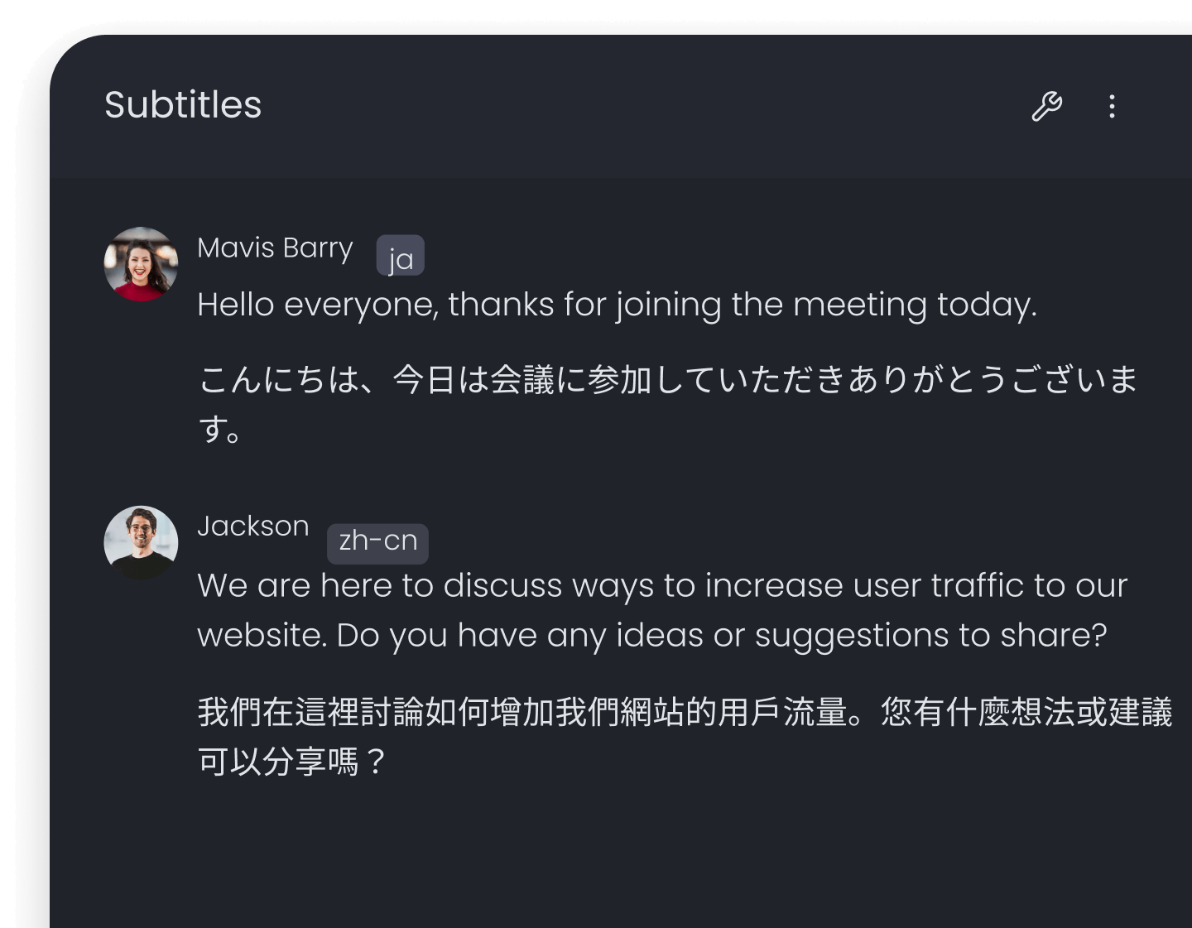
Task: Open the subtitles wrench settings icon
Action: pos(1046,106)
